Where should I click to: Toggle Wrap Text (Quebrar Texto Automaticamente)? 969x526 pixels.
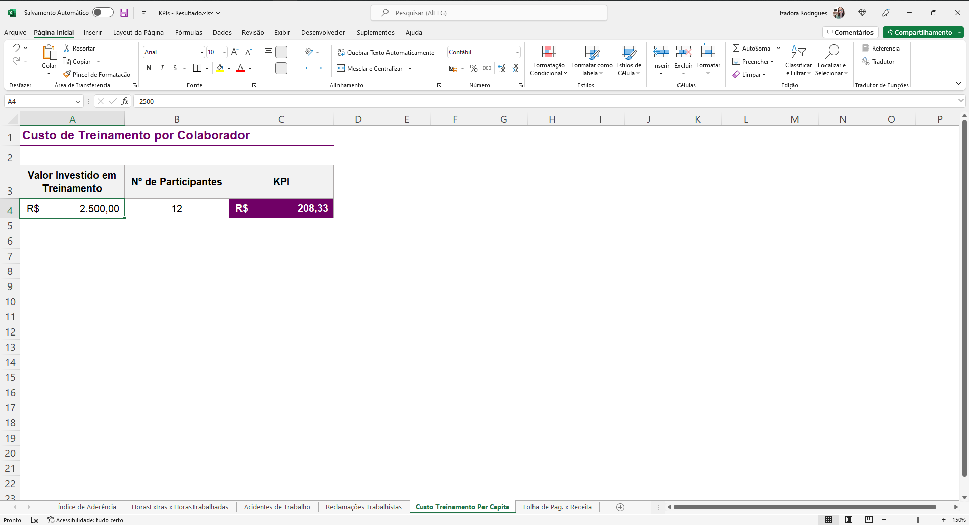(x=386, y=52)
